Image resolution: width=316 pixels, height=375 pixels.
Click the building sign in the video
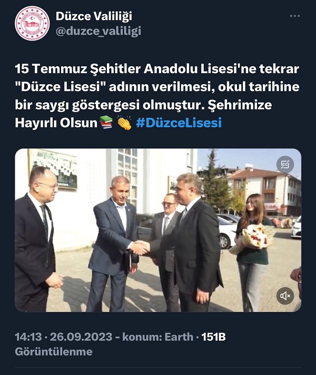point(53,169)
